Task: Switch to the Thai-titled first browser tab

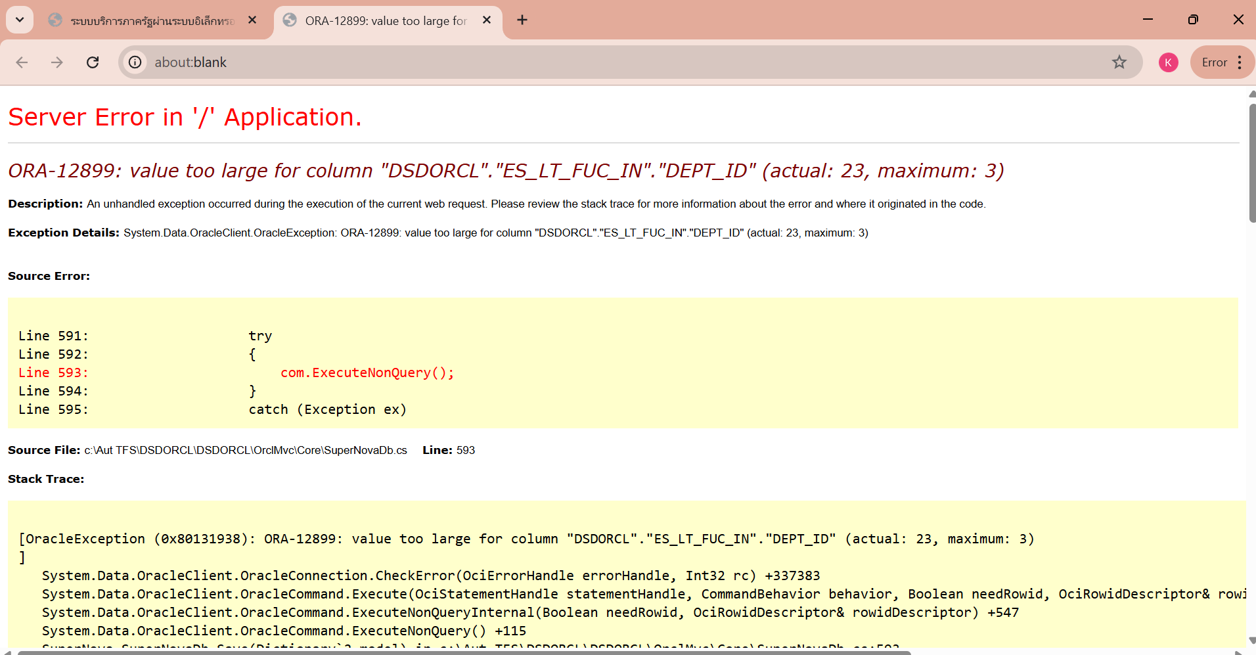Action: [151, 21]
